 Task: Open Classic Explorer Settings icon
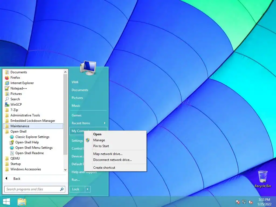pyautogui.click(x=12, y=137)
